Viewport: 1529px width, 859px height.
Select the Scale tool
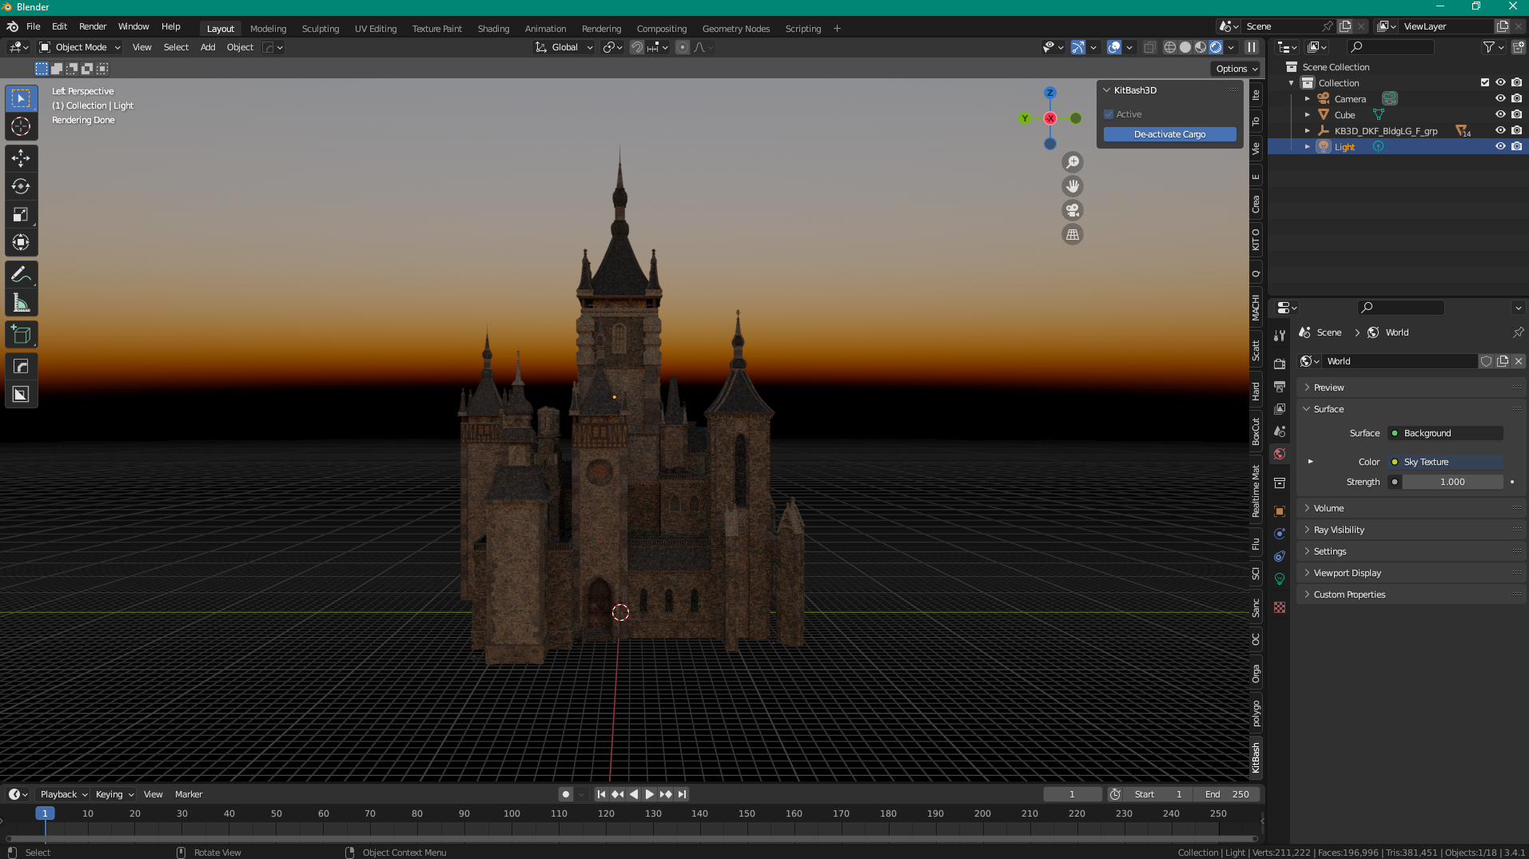[x=21, y=214]
